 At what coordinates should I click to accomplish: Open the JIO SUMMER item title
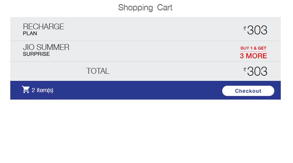(x=46, y=47)
